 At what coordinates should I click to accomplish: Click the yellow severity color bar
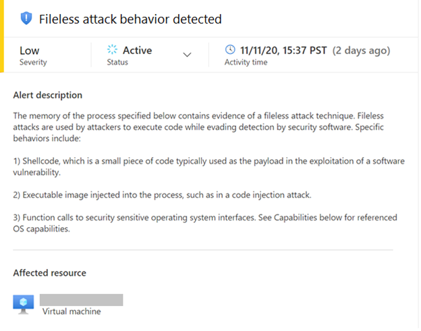coord(2,36)
